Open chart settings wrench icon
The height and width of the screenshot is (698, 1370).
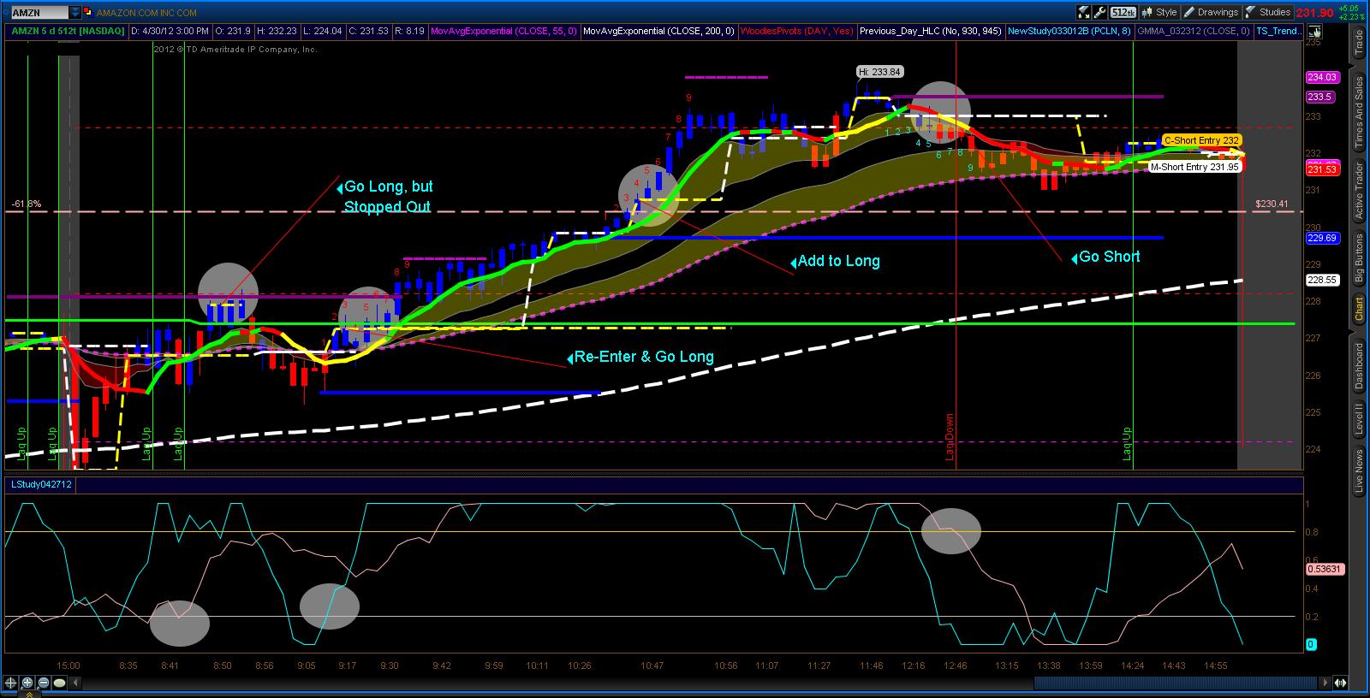click(1099, 12)
